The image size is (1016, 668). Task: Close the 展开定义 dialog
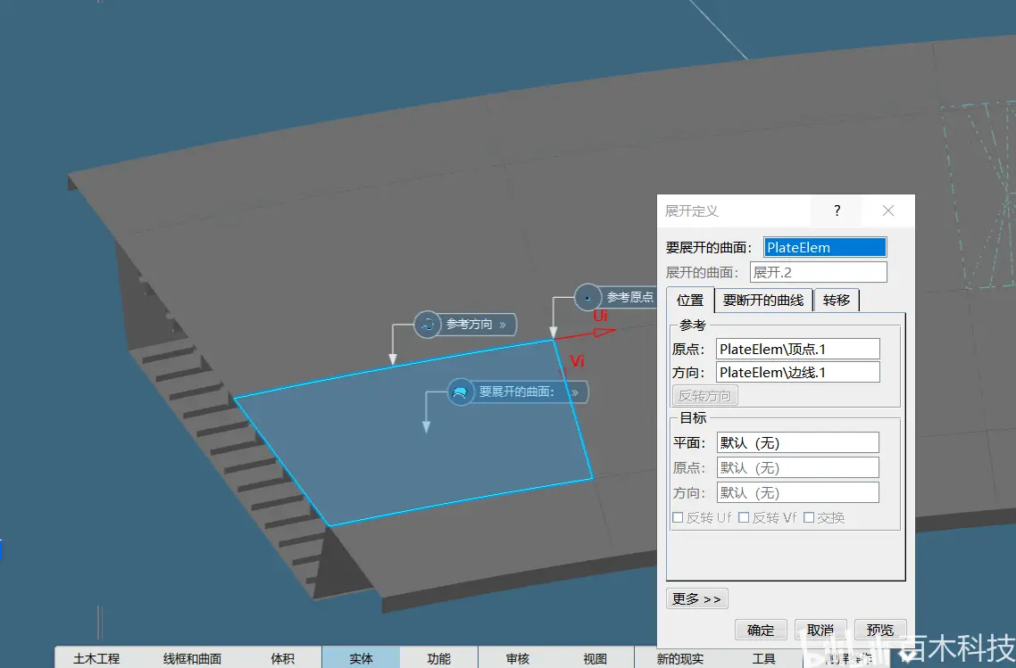coord(888,210)
